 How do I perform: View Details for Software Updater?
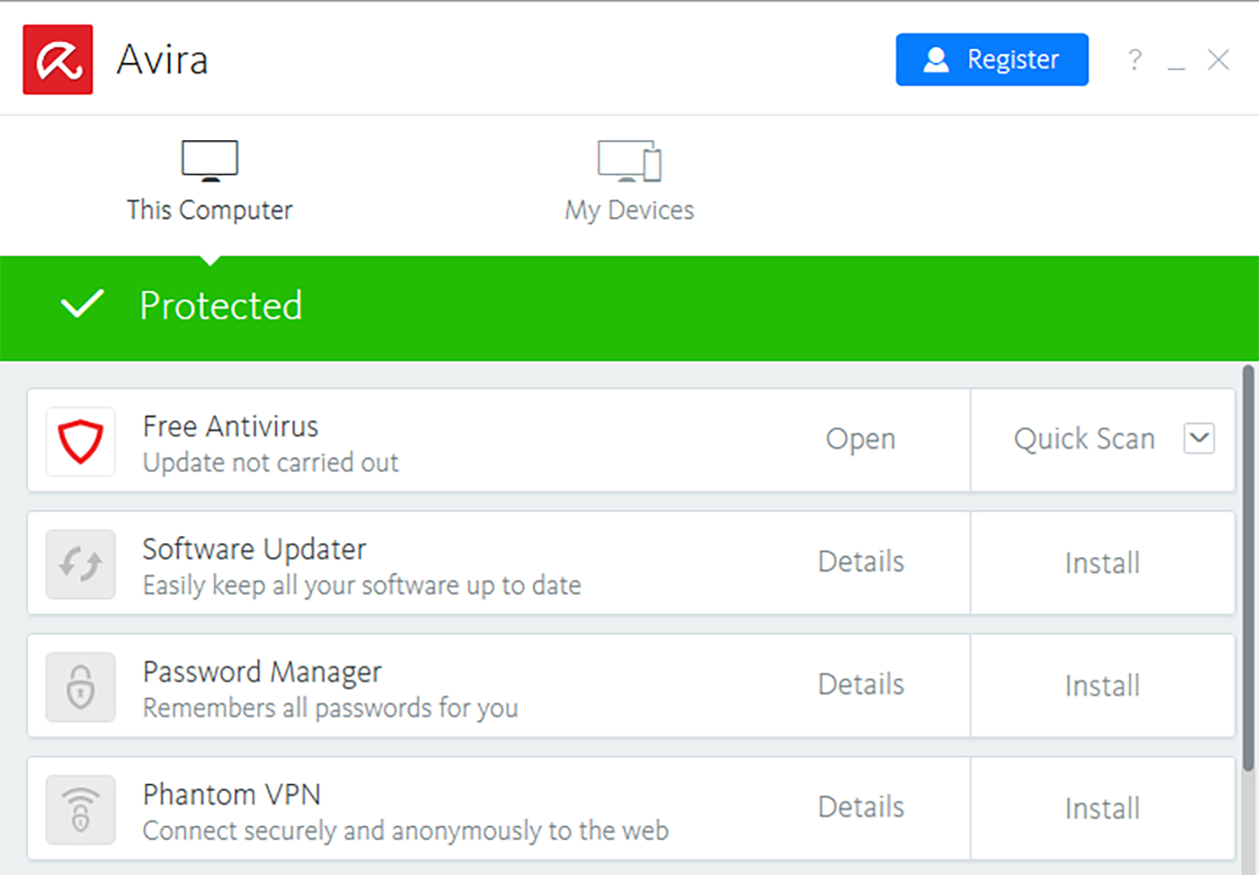pyautogui.click(x=861, y=562)
